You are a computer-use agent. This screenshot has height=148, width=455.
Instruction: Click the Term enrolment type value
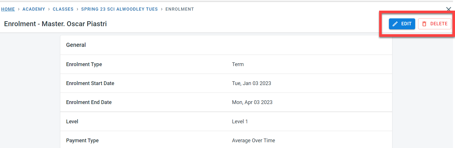238,64
